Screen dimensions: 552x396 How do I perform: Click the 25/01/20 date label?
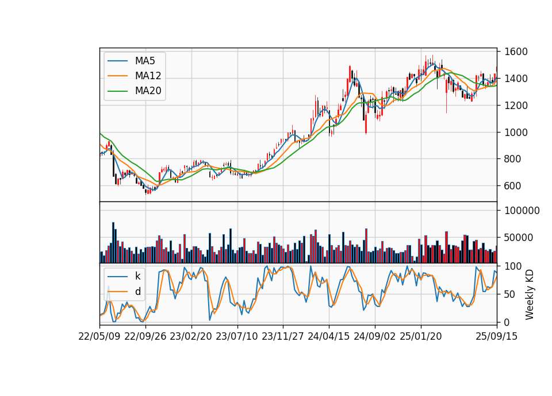click(421, 336)
